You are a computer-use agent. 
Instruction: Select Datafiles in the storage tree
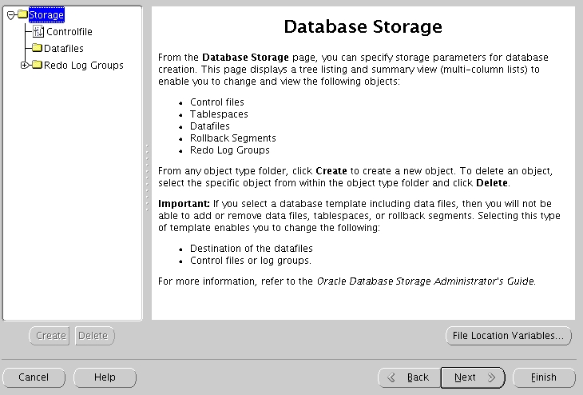point(64,49)
